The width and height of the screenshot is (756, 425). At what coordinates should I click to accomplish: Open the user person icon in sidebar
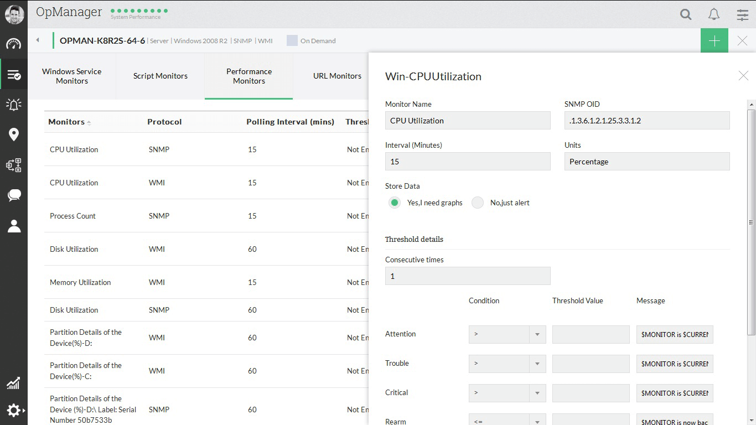[x=14, y=226]
